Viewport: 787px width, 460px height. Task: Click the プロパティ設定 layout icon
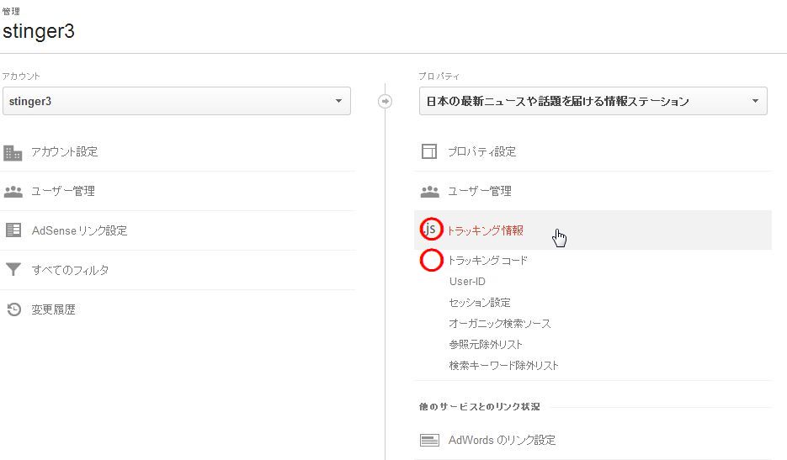(429, 151)
